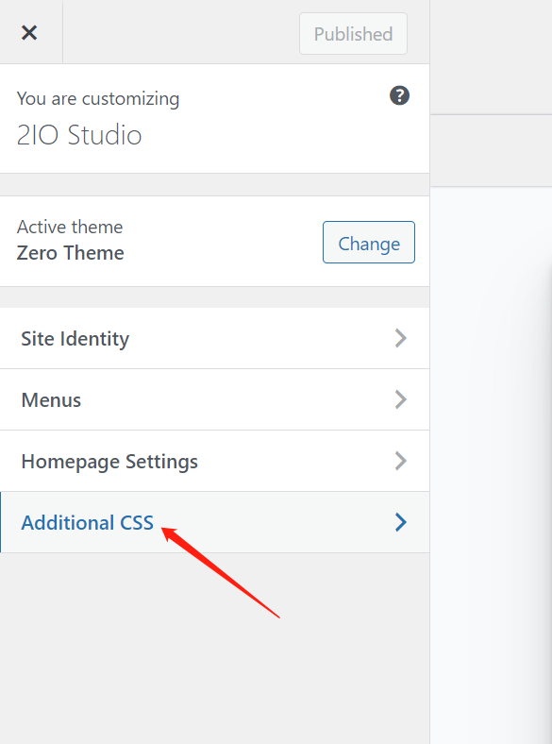Select the Additional CSS section label
The image size is (552, 744).
point(87,522)
